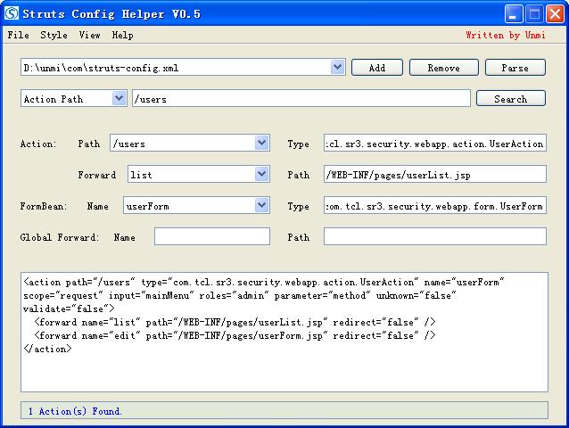Open the Style menu
The width and height of the screenshot is (569, 428).
point(54,36)
